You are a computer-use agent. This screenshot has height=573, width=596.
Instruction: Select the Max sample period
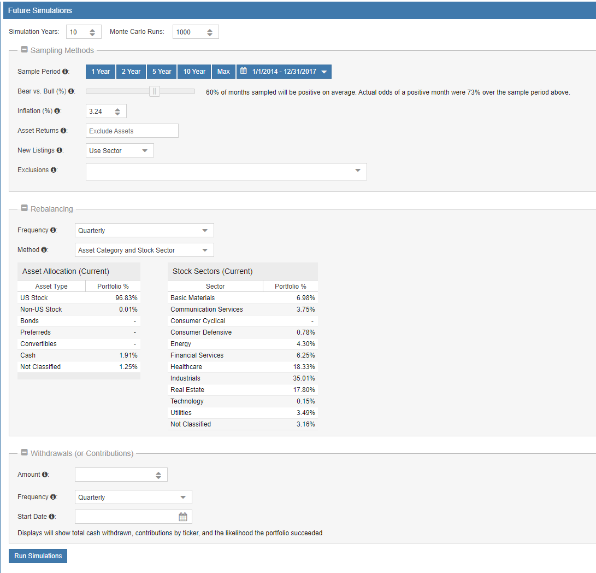click(x=223, y=72)
